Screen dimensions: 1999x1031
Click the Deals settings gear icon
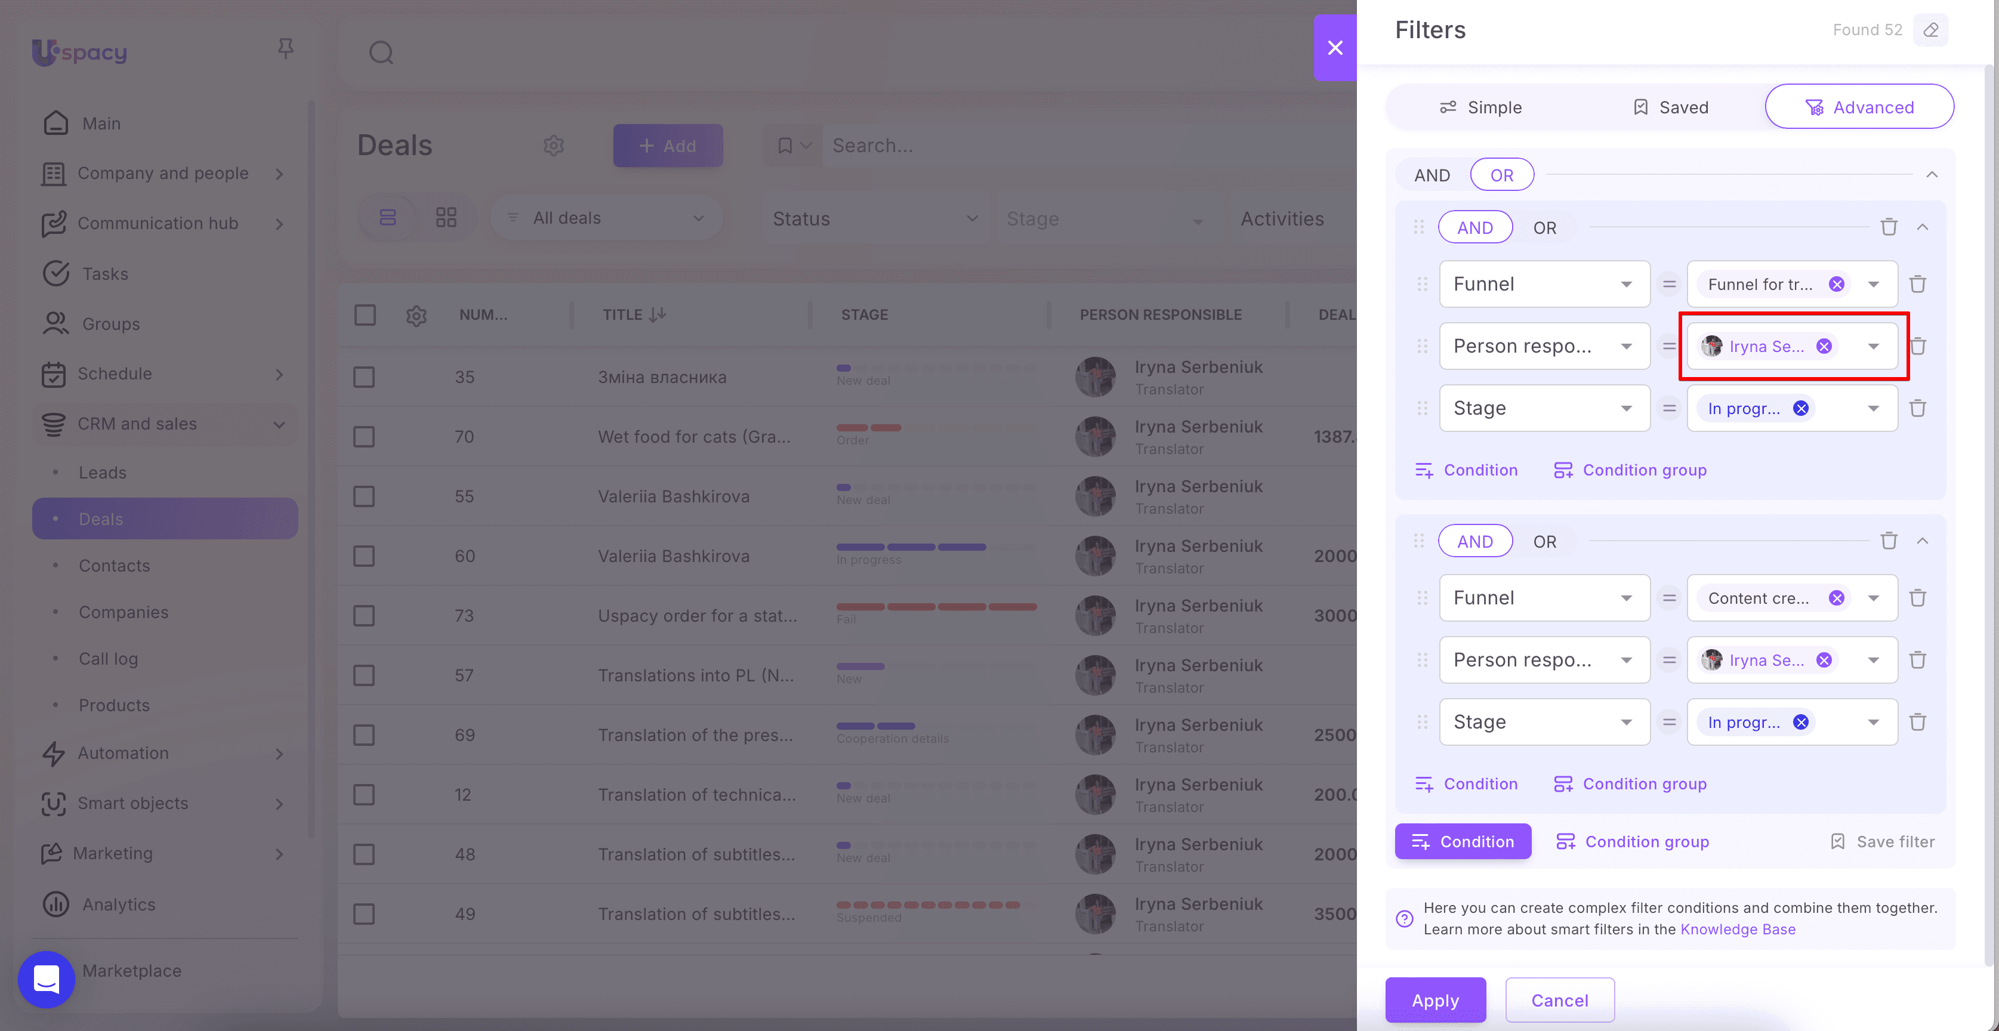[553, 145]
